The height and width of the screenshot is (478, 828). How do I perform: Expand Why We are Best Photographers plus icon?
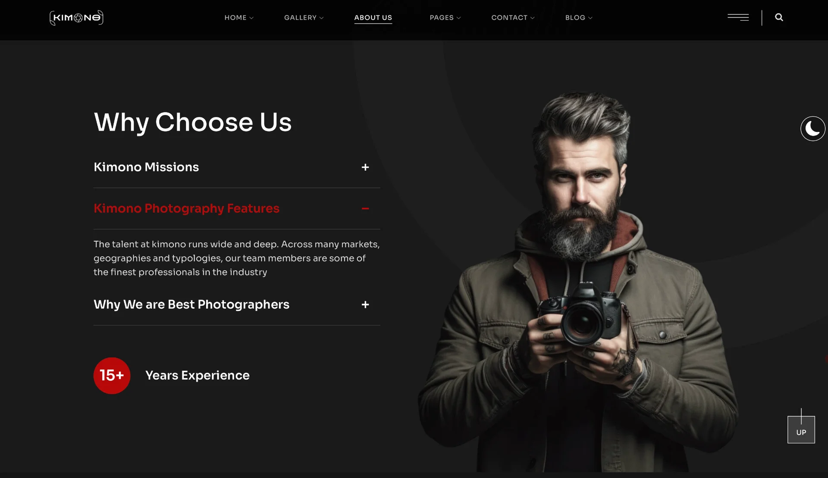(365, 304)
